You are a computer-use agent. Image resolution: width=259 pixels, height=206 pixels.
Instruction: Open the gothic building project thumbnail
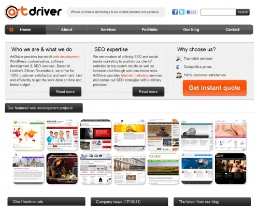pyautogui.click(x=28, y=169)
